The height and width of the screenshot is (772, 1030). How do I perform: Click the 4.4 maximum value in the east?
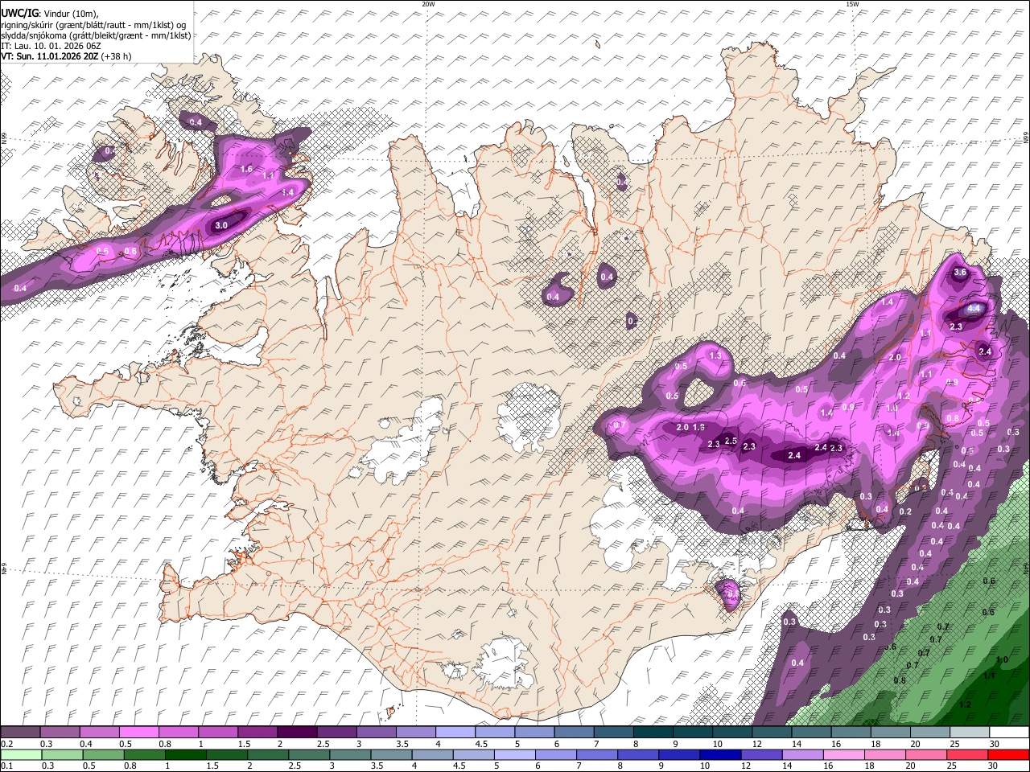click(x=974, y=308)
